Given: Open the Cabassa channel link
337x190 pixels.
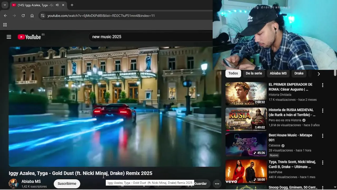Looking at the screenshot, I should (274, 145).
